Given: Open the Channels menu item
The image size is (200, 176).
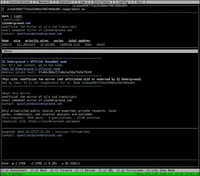Looking at the screenshot, I should point(65,2).
